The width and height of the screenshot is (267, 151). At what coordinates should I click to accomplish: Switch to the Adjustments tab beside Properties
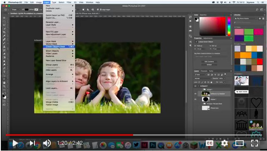click(208, 38)
